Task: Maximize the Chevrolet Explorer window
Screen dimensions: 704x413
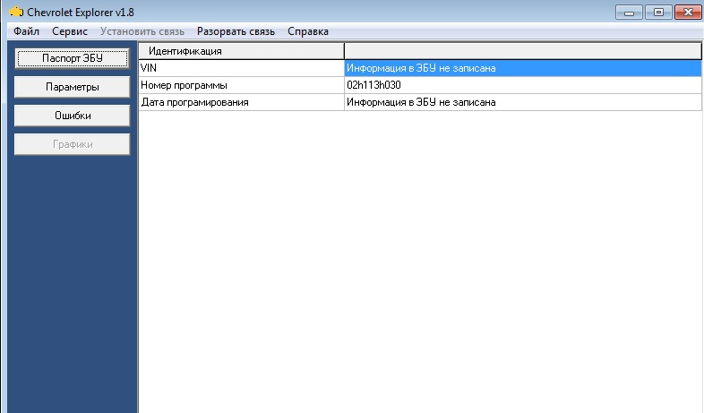Action: pos(658,13)
